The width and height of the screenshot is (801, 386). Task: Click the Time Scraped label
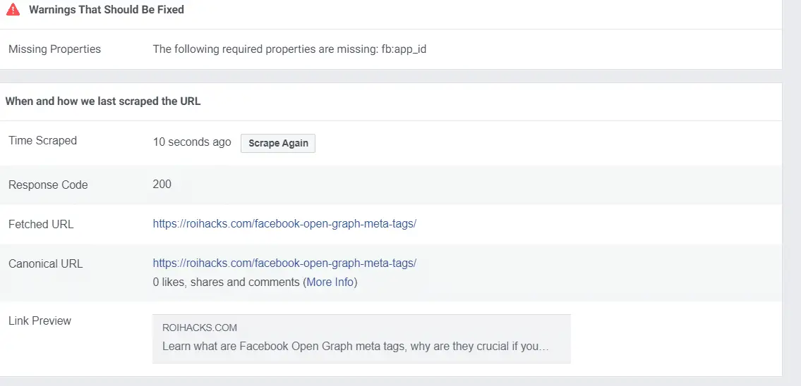click(42, 141)
